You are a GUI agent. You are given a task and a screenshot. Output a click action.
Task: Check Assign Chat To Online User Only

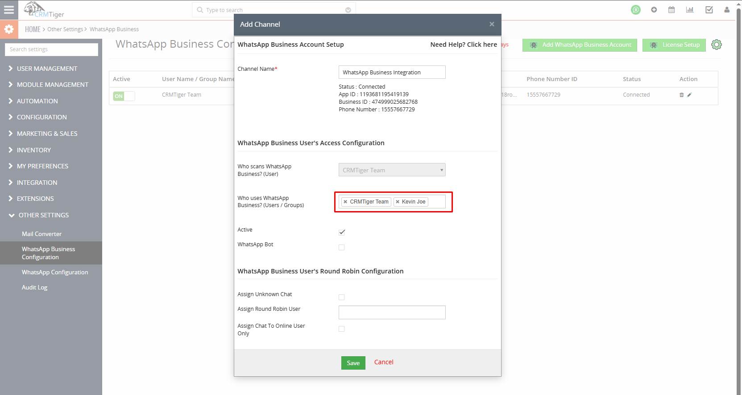click(x=342, y=329)
